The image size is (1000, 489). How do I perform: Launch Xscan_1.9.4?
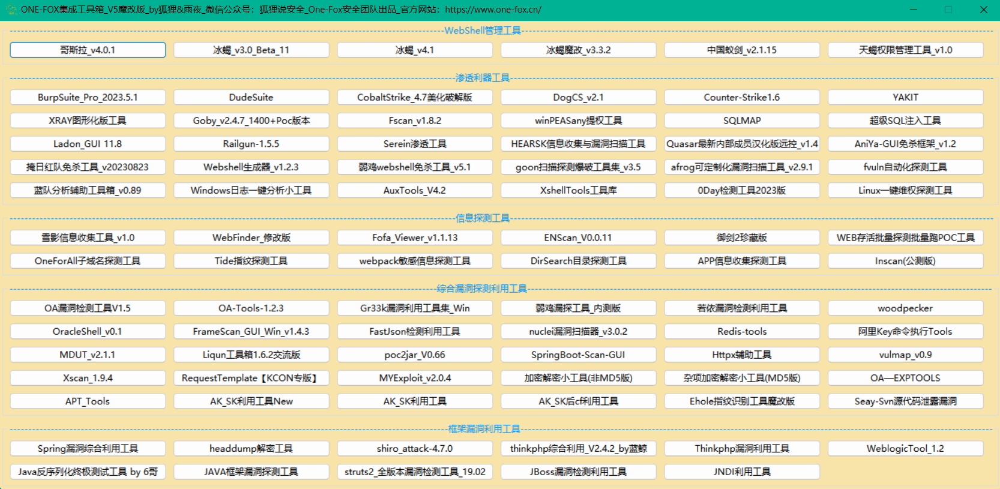[88, 378]
